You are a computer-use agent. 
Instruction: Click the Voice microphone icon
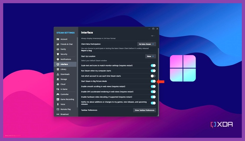[x=58, y=104]
